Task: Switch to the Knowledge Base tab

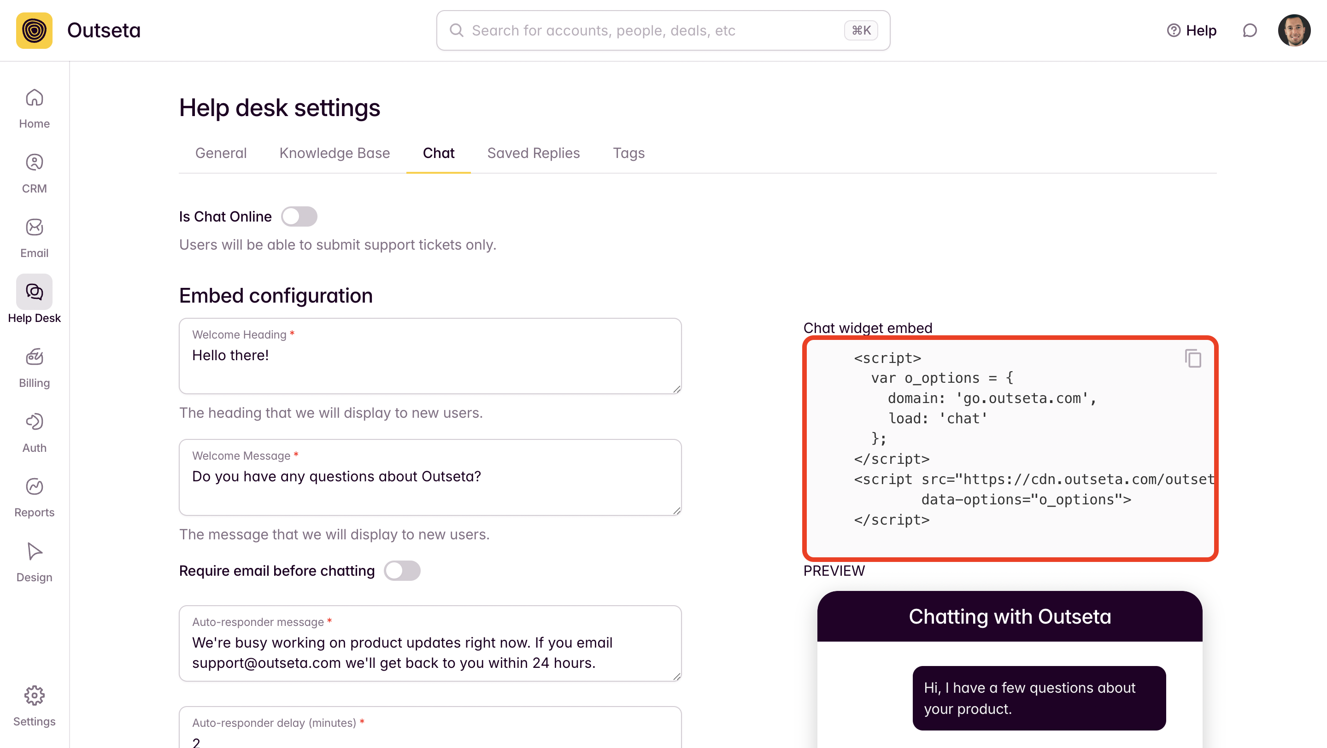Action: 335,153
